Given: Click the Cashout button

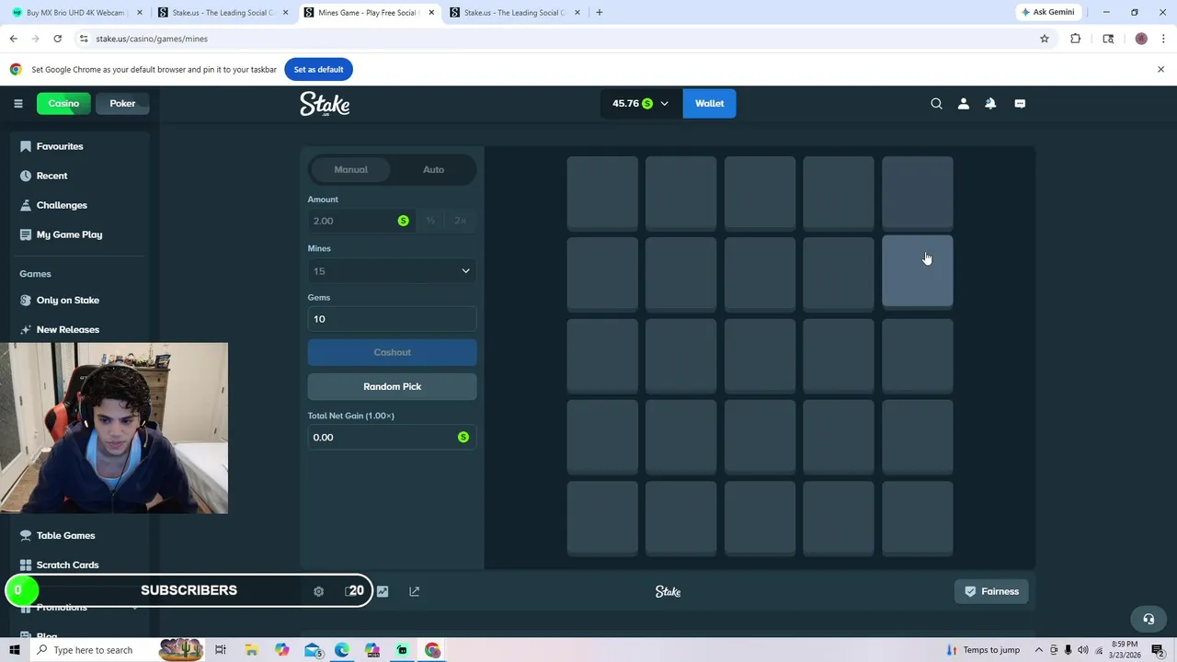Looking at the screenshot, I should tap(392, 352).
